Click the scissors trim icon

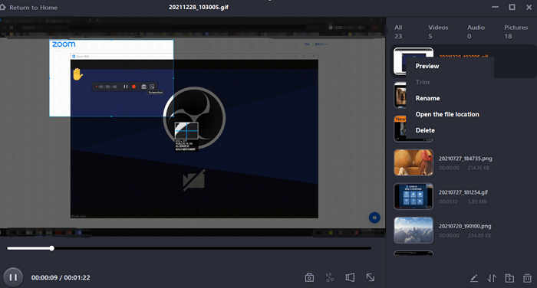coord(329,277)
